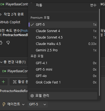
Task: Click the GitHub Copilot label
Action: click(x=10, y=22)
